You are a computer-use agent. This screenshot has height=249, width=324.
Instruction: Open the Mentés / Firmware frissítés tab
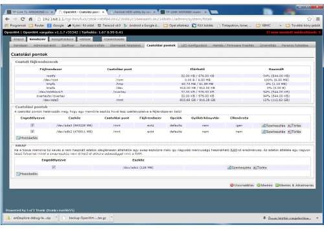point(234,45)
